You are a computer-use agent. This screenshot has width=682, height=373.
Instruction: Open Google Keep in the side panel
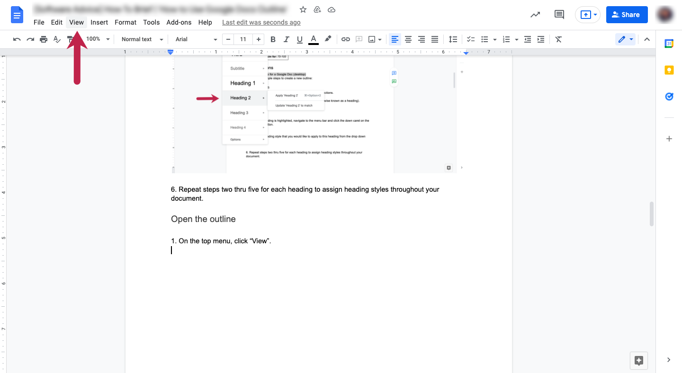click(x=669, y=70)
